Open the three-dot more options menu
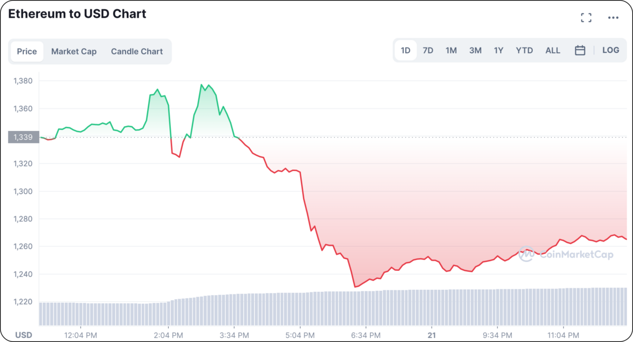The width and height of the screenshot is (633, 342). pos(613,18)
